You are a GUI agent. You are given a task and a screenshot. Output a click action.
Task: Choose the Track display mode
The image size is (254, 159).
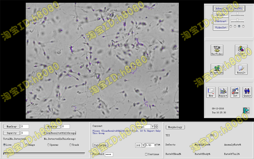coord(74,145)
